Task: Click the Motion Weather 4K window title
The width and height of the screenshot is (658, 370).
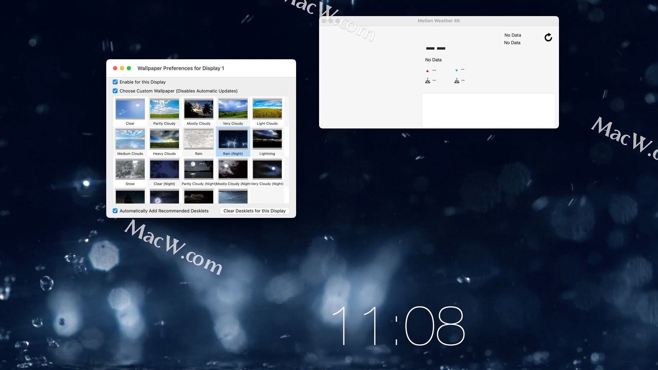Action: coord(439,21)
